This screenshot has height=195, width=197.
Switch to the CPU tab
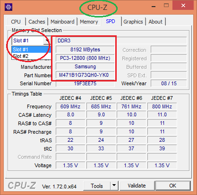click(16, 22)
